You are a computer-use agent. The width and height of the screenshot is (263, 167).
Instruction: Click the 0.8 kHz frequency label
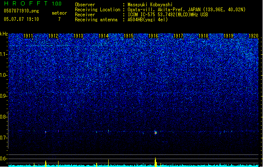tap(4, 117)
